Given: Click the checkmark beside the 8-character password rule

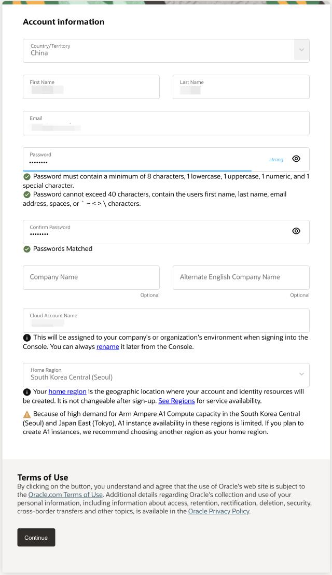Looking at the screenshot, I should coord(26,176).
